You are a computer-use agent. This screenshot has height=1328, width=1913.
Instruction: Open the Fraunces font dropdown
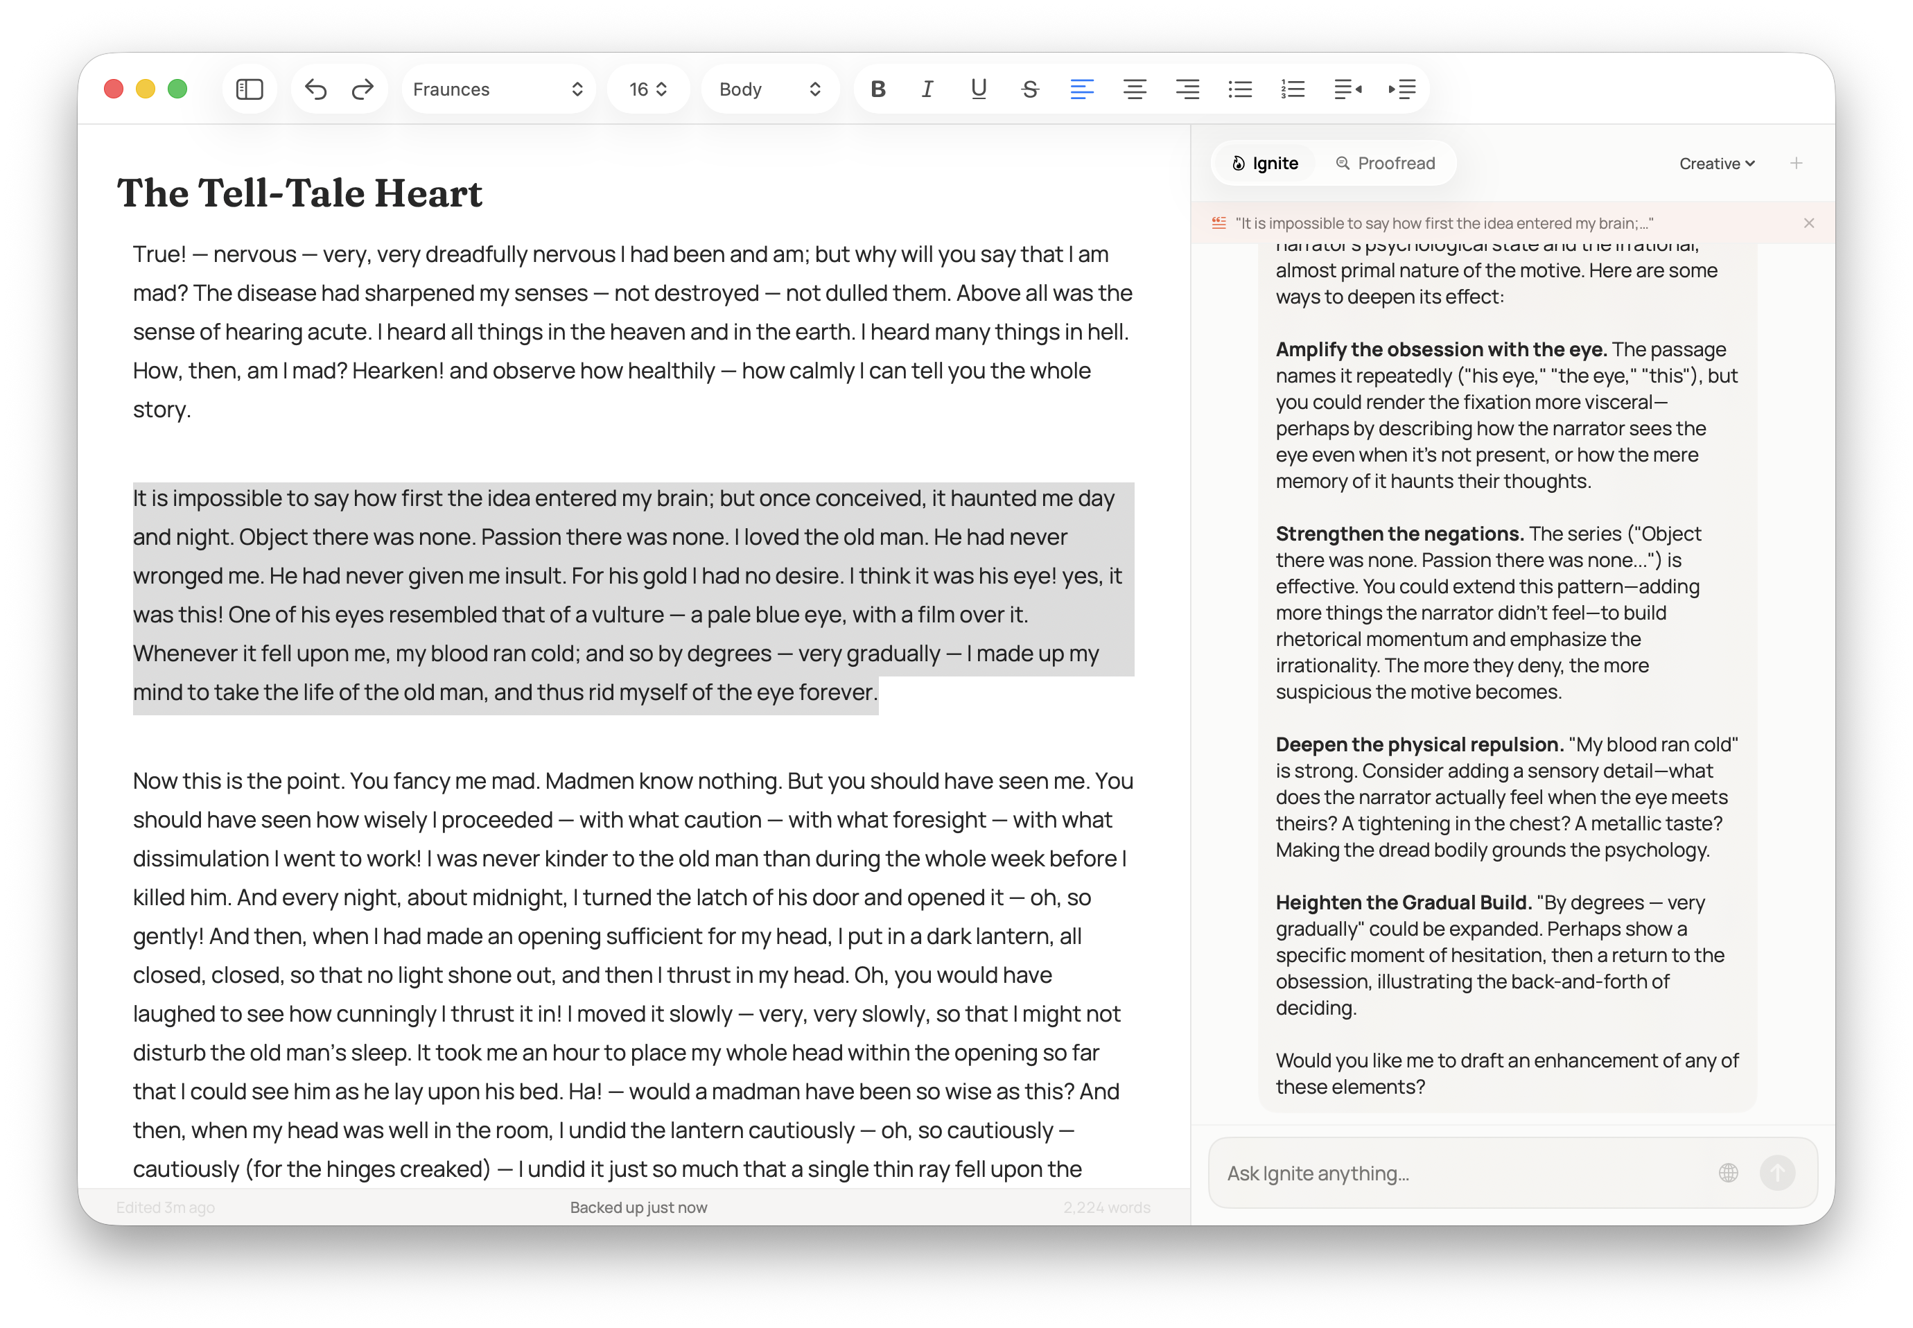pos(498,89)
